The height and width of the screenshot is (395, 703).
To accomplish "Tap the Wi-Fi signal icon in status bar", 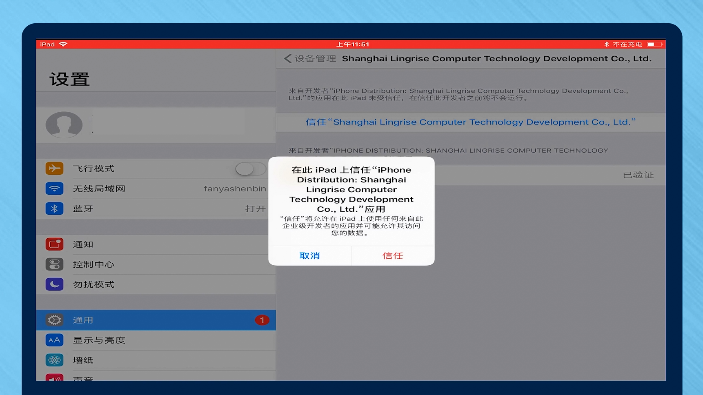I will click(x=63, y=44).
